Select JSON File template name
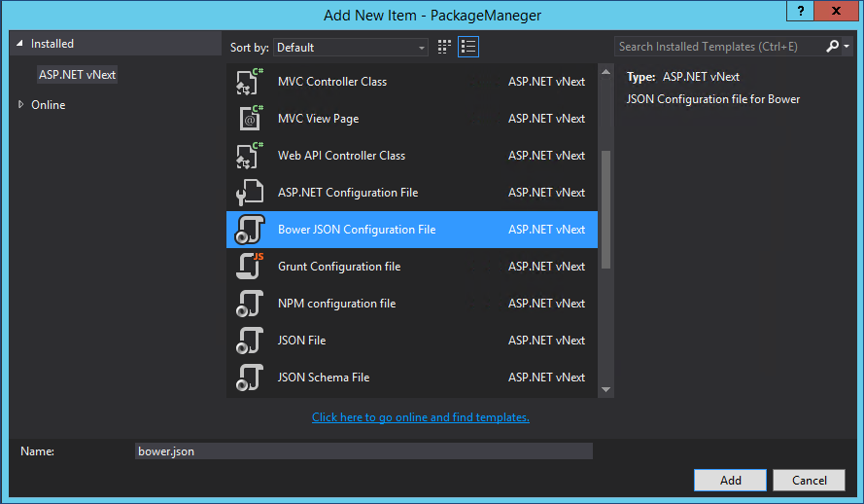Screen dimensions: 864x504 click(x=301, y=341)
